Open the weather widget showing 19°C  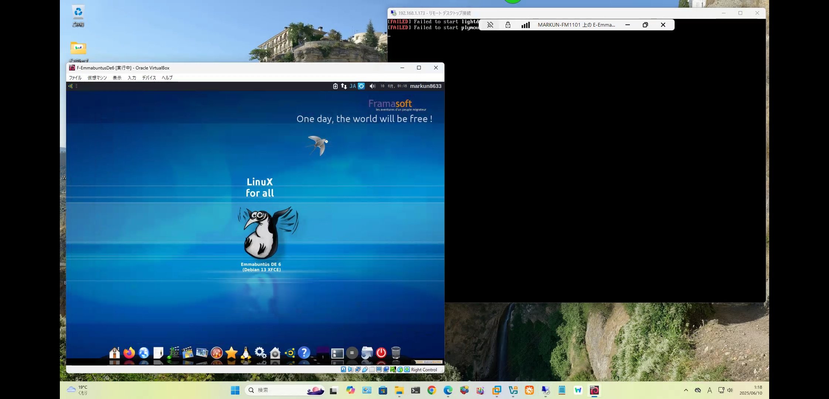coord(77,390)
